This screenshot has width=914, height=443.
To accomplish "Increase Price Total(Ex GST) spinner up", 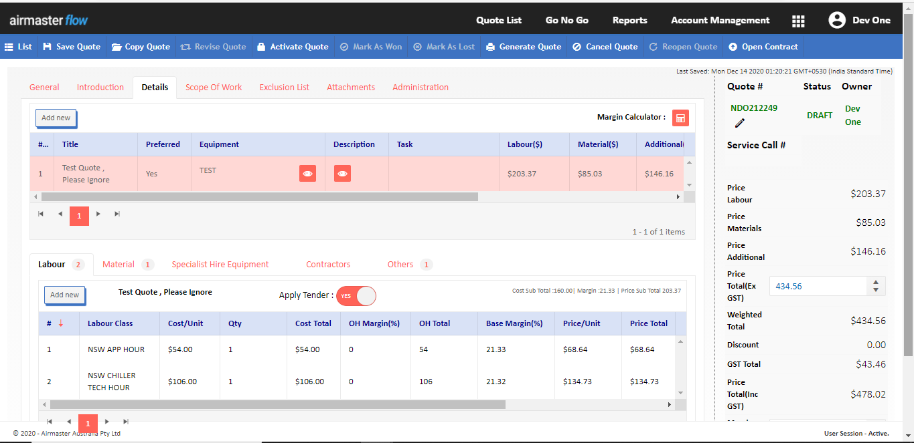I will pos(876,282).
